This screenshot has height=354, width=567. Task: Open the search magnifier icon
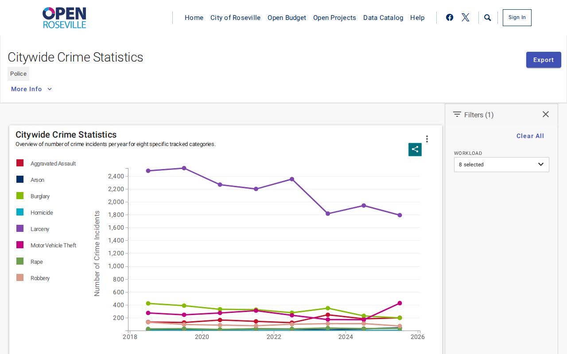[488, 18]
